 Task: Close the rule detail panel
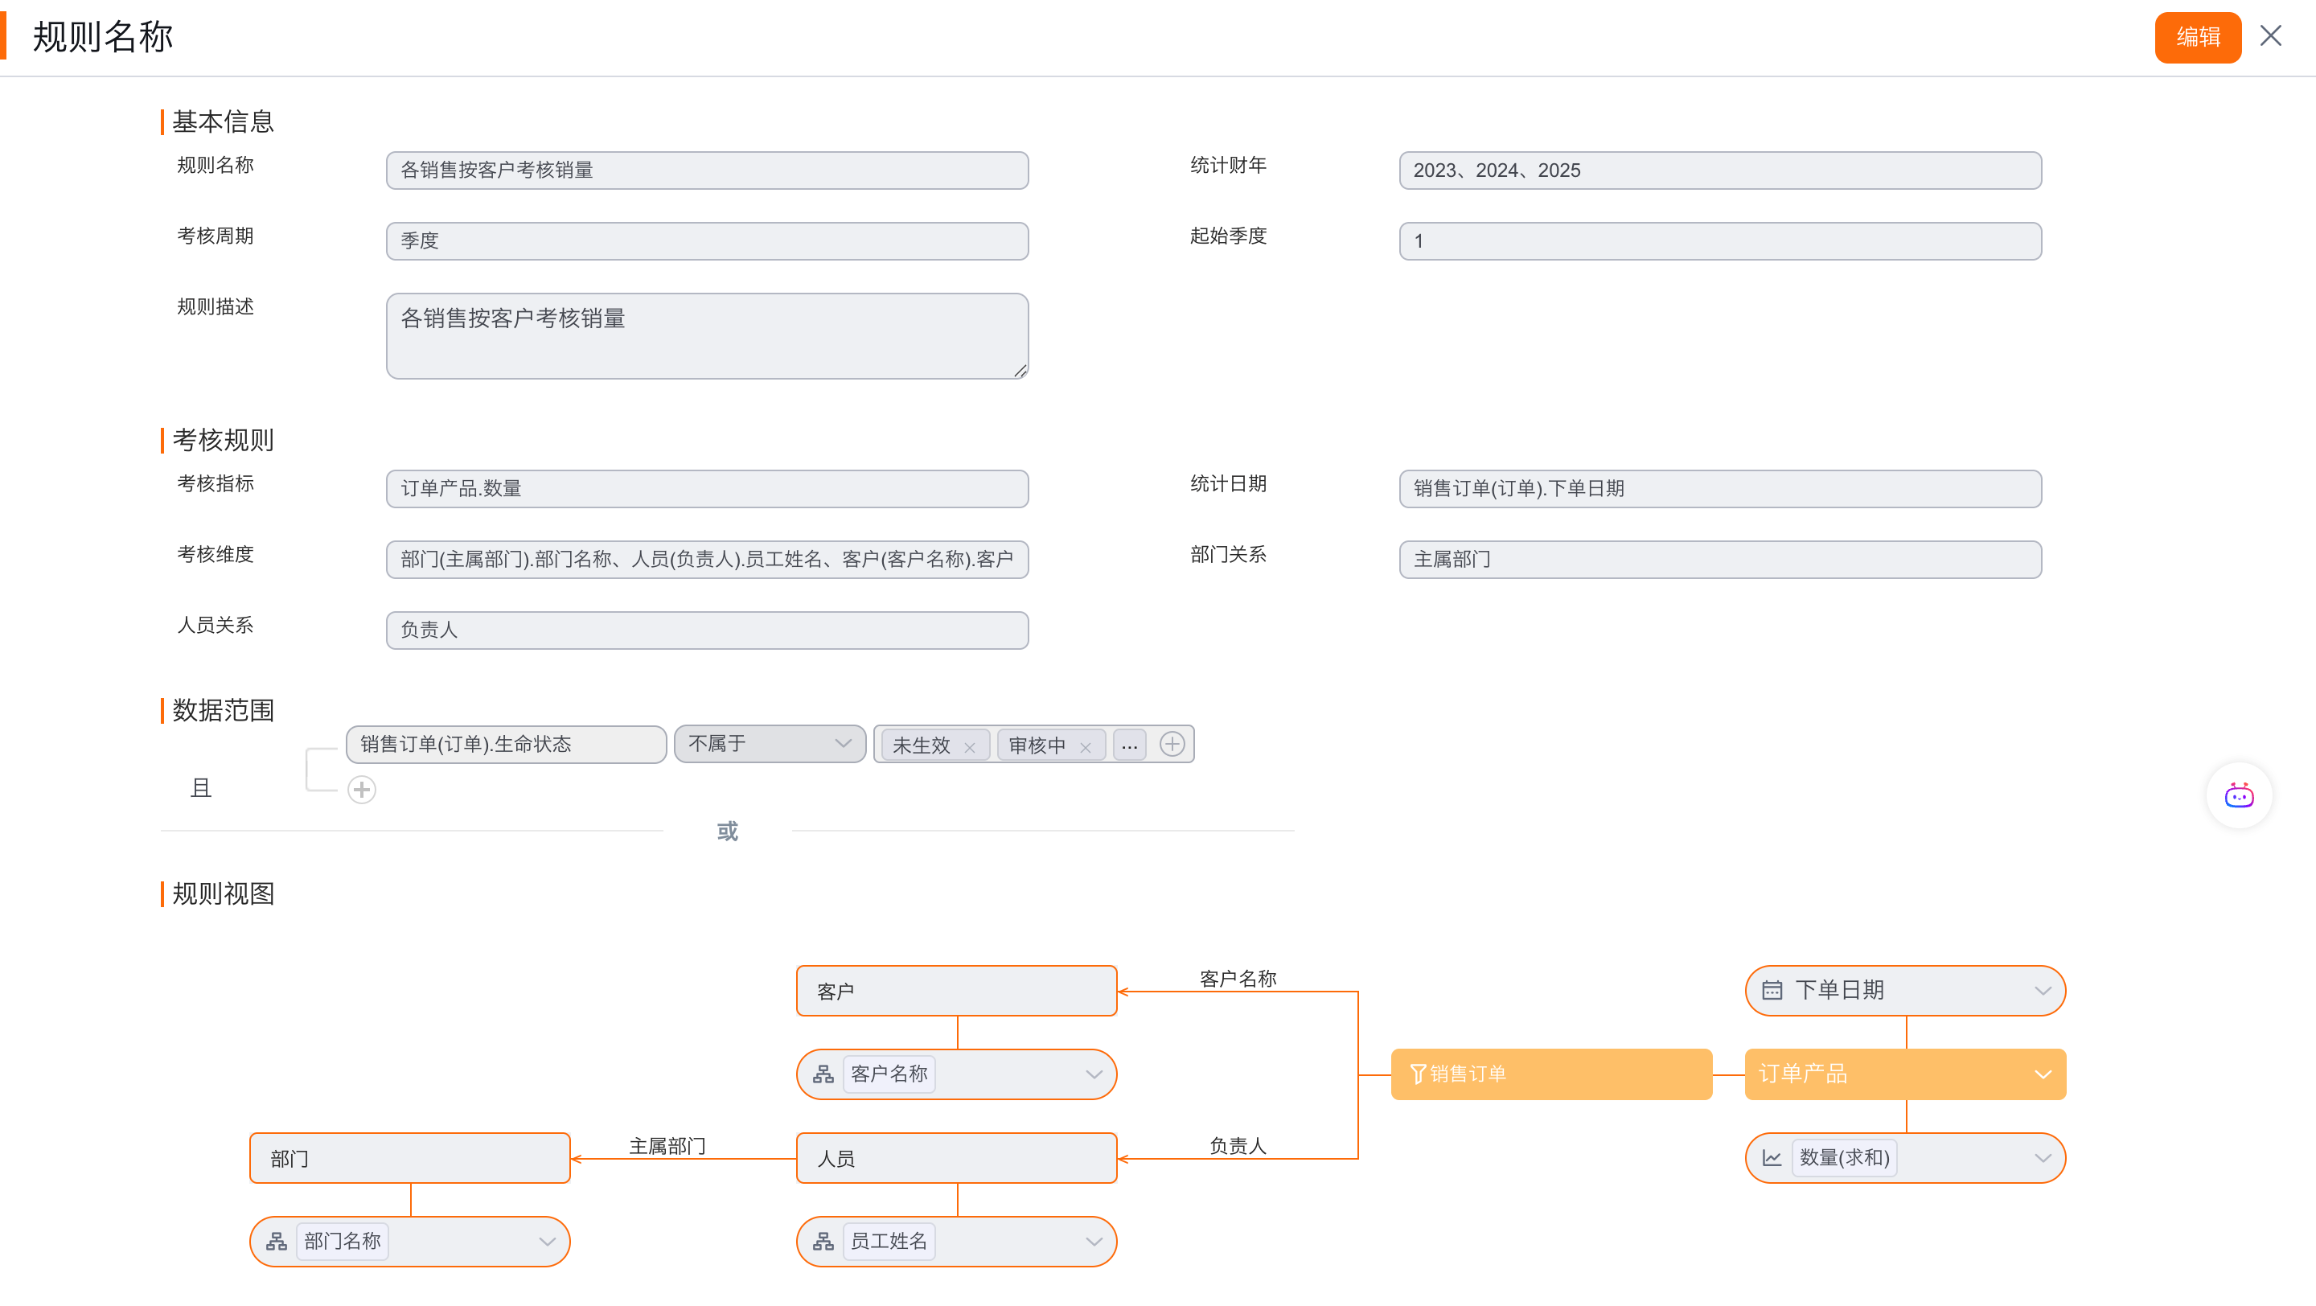[2271, 36]
